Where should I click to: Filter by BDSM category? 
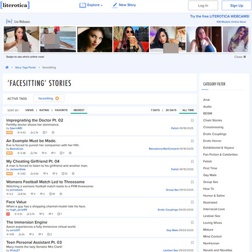208,113
